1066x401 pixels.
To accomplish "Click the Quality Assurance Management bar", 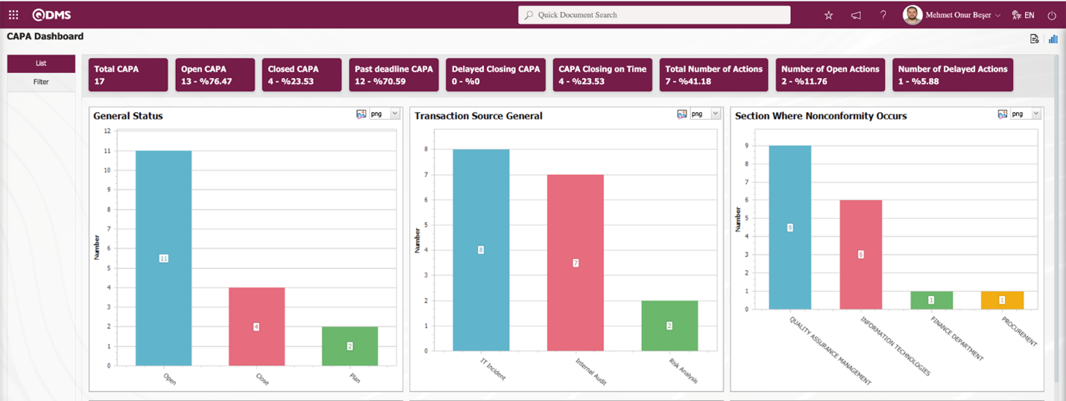I will tap(790, 227).
